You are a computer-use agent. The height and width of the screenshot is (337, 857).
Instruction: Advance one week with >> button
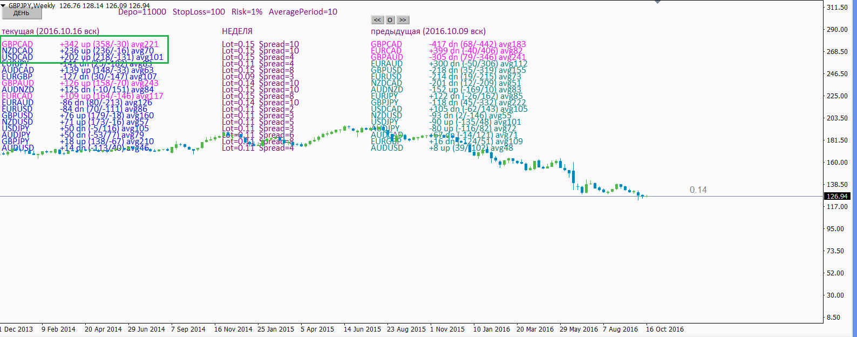(403, 20)
